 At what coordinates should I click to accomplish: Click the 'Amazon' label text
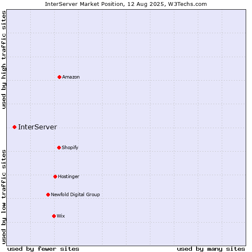(x=71, y=77)
